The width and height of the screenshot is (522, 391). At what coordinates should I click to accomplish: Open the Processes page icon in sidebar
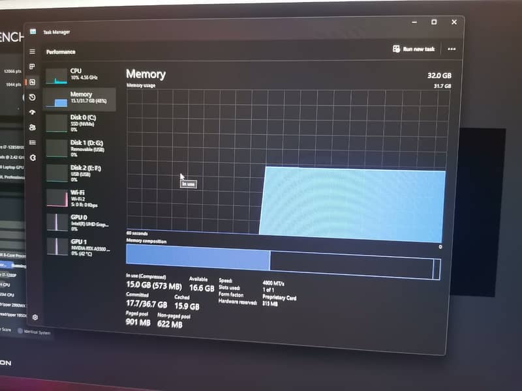coord(33,66)
